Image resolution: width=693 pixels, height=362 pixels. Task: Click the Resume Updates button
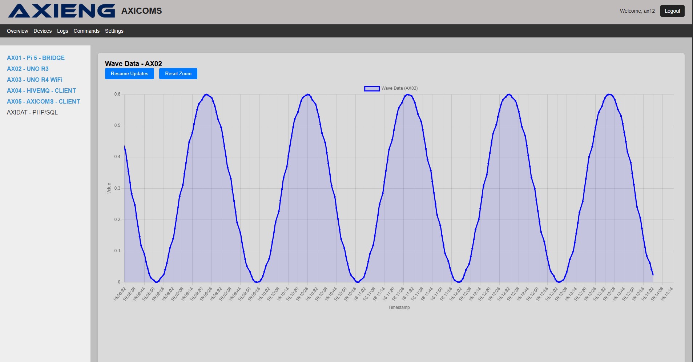tap(129, 73)
